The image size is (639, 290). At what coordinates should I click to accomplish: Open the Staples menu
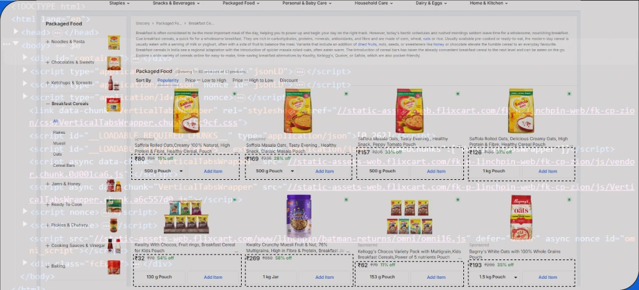tap(120, 3)
